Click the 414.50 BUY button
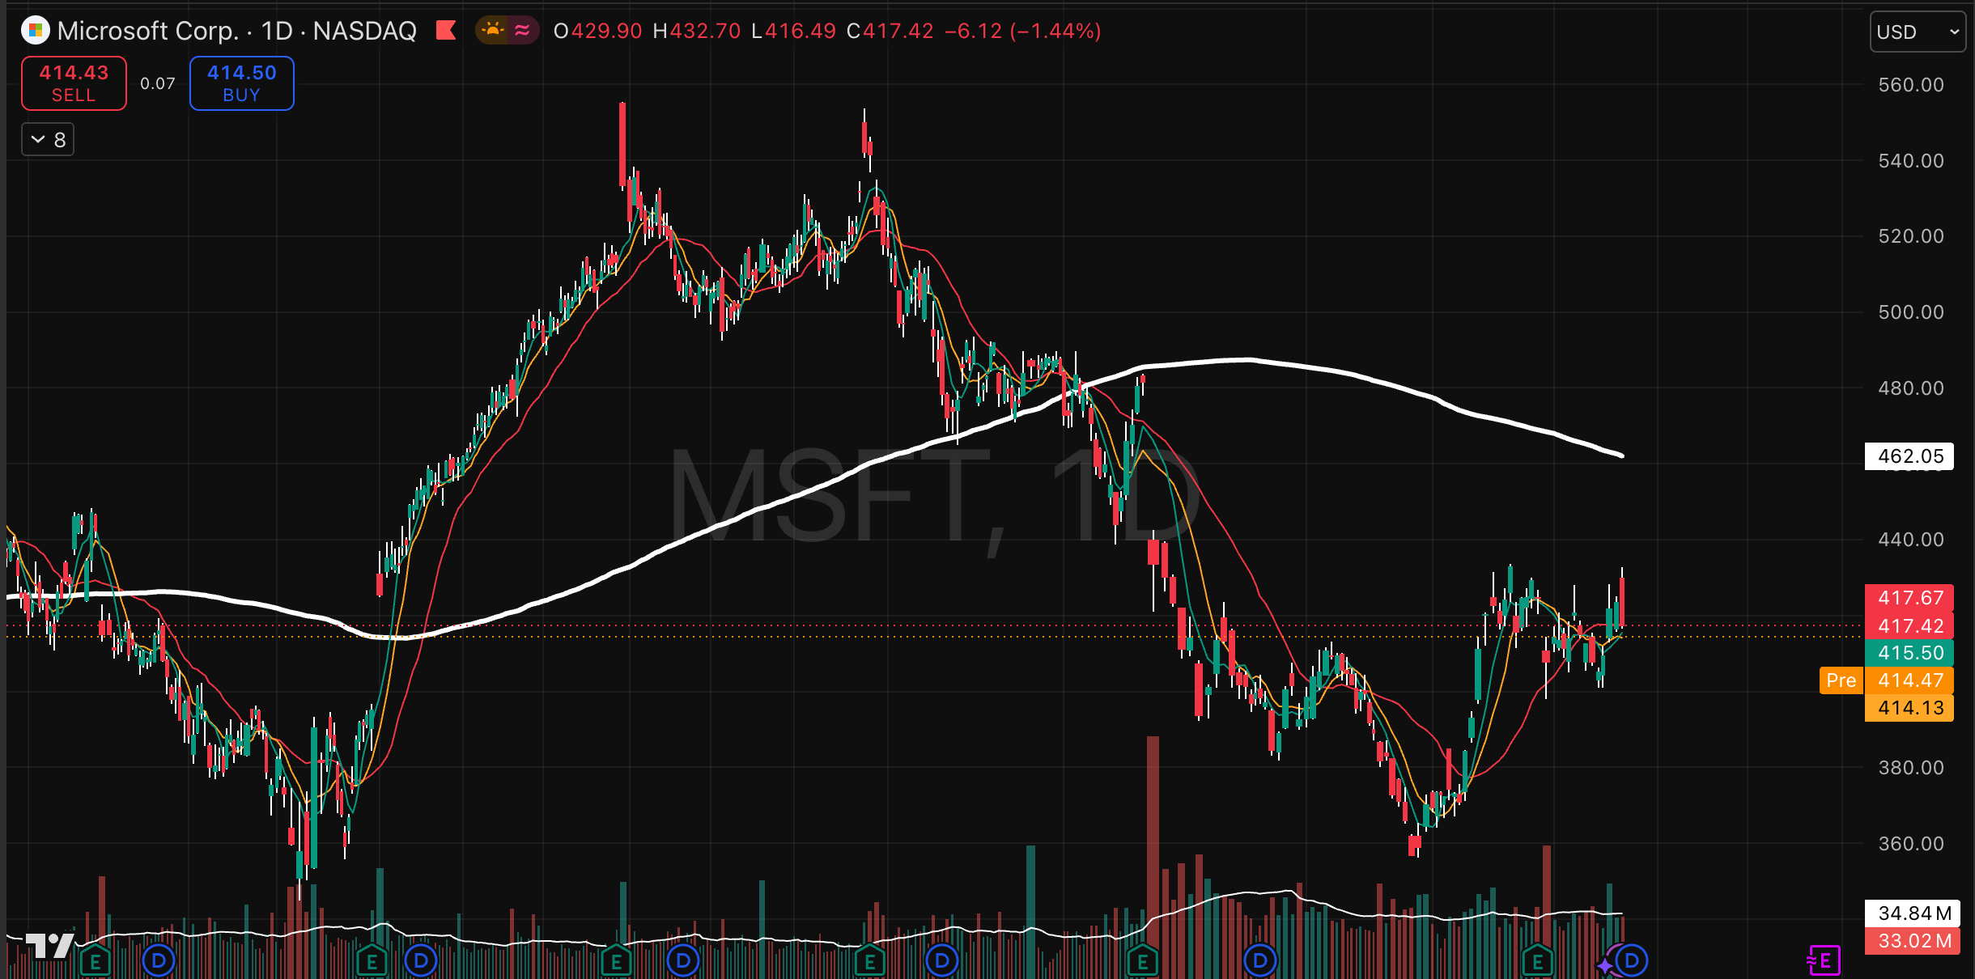Screen dimensions: 1975x979 tap(241, 83)
